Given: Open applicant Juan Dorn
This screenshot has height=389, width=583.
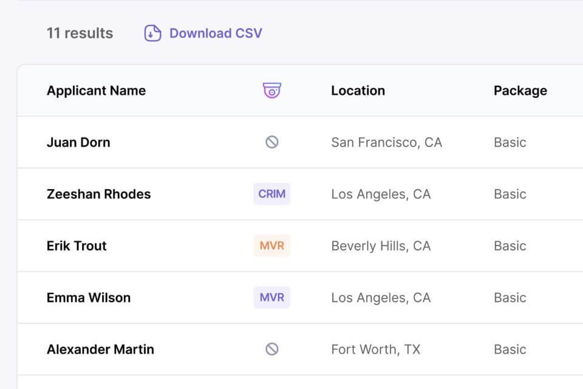Looking at the screenshot, I should [x=78, y=142].
